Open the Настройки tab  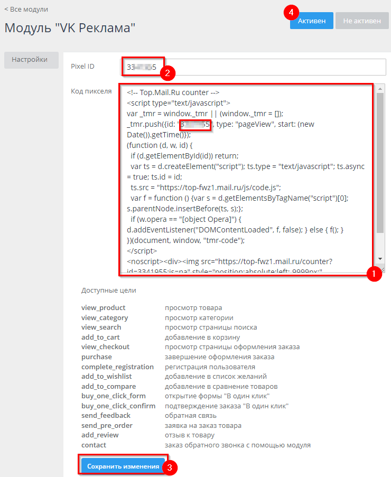tap(31, 60)
